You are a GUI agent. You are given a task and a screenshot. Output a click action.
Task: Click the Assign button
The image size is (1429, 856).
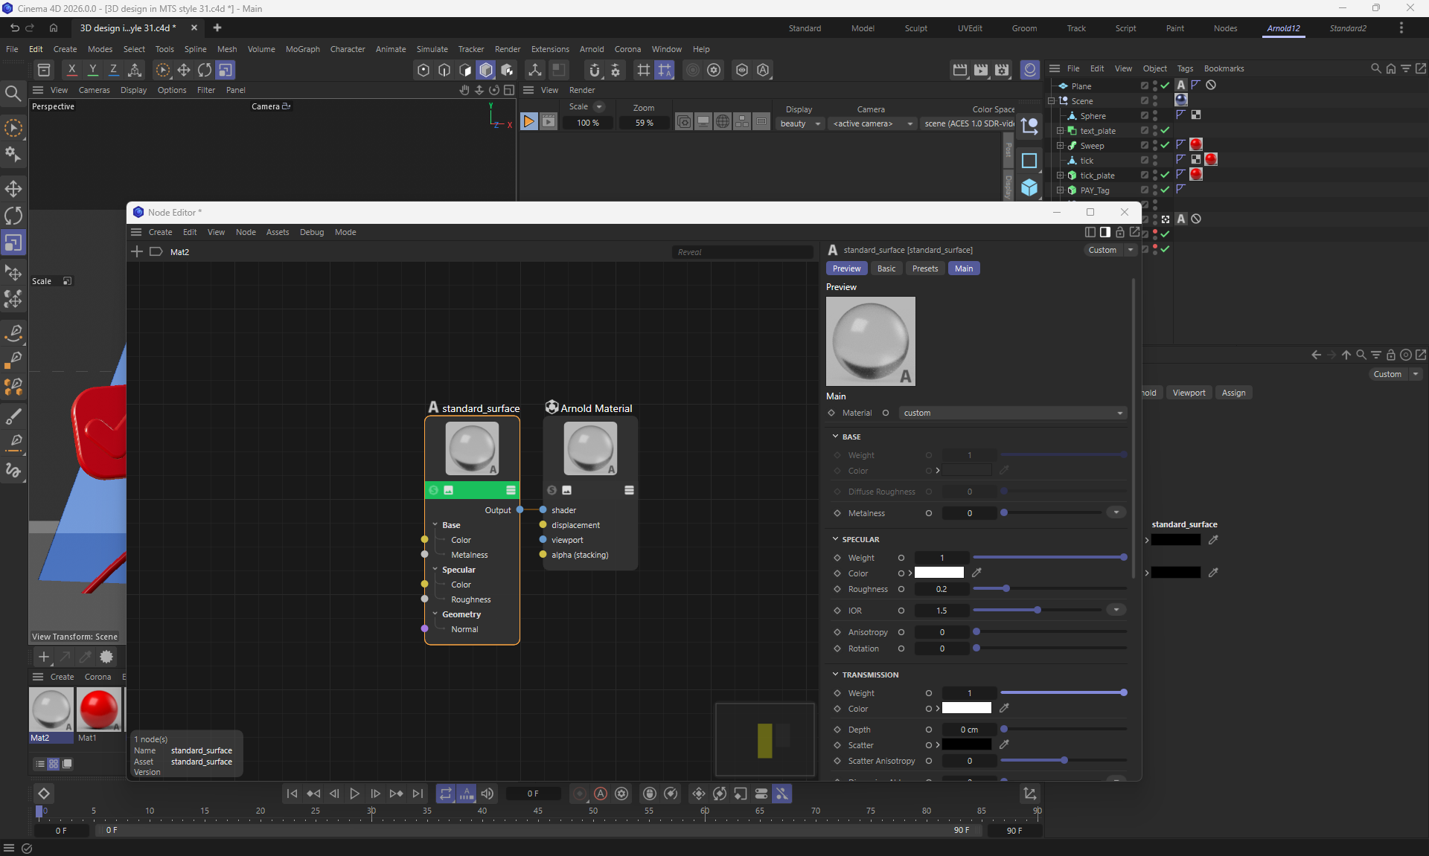click(1233, 393)
